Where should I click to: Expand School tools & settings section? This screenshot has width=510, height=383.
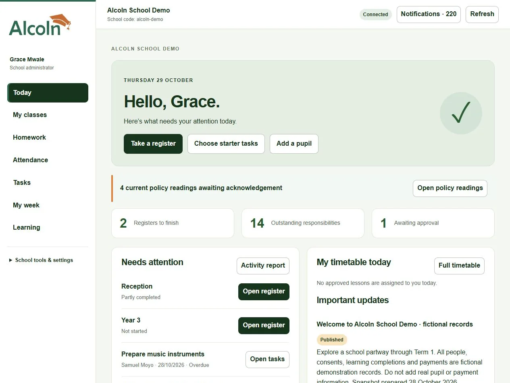click(41, 260)
